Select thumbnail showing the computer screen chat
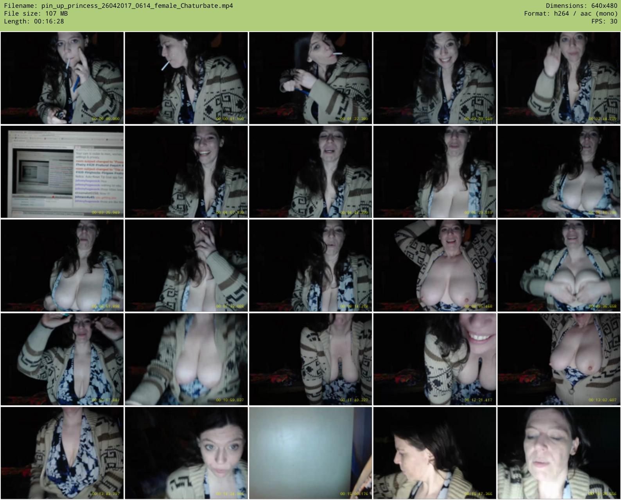 62,172
